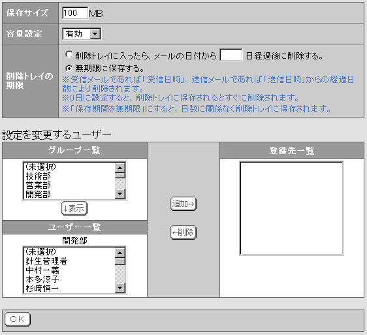Open the 容量設定 dropdown showing 有効

pyautogui.click(x=82, y=34)
